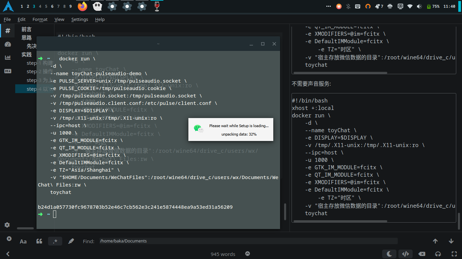Open the Format menu
462x259 pixels.
pyautogui.click(x=40, y=20)
